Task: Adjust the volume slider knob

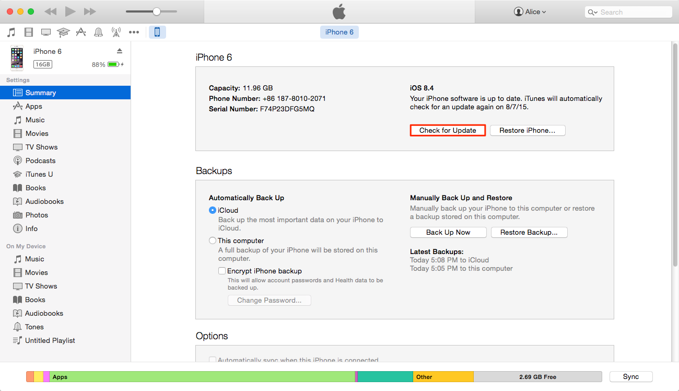Action: pyautogui.click(x=156, y=11)
